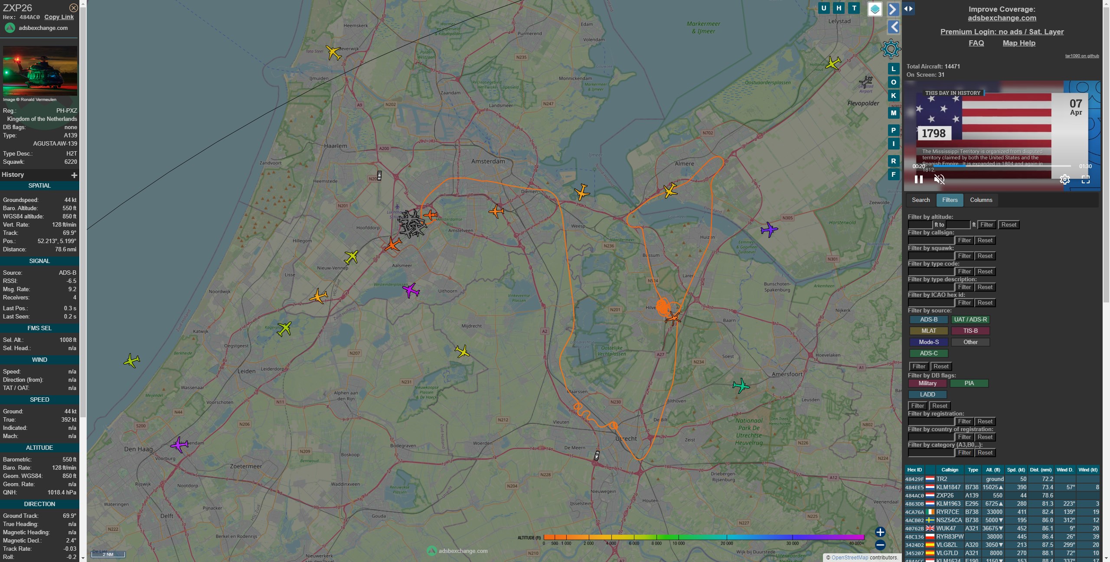Switch to the Columns tab

pos(981,200)
